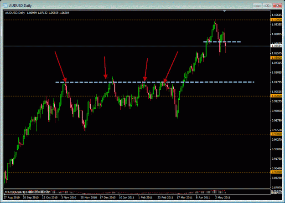Click the 1 Feb 2011 date label
The height and width of the screenshot is (203, 285).
pos(145,198)
